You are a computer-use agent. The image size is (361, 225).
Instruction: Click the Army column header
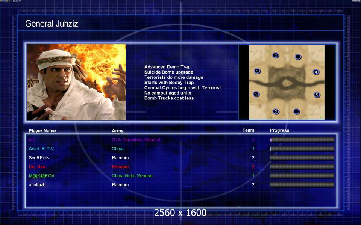[117, 130]
